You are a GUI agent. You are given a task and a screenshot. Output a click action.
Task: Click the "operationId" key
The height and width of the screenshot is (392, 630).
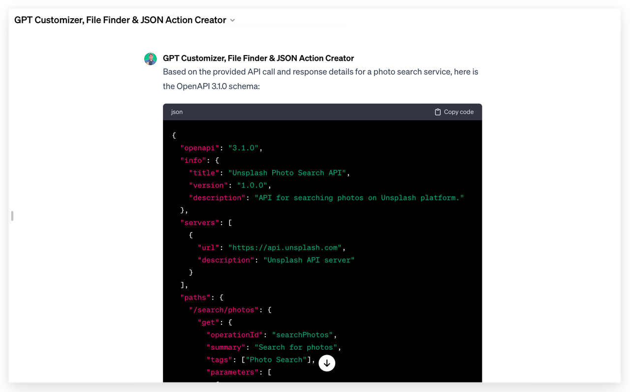235,335
